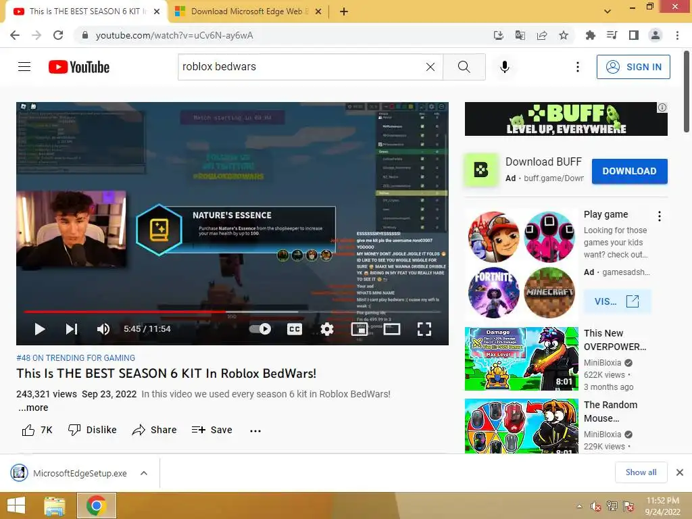Image resolution: width=692 pixels, height=519 pixels.
Task: Open a new browser tab
Action: click(x=344, y=11)
